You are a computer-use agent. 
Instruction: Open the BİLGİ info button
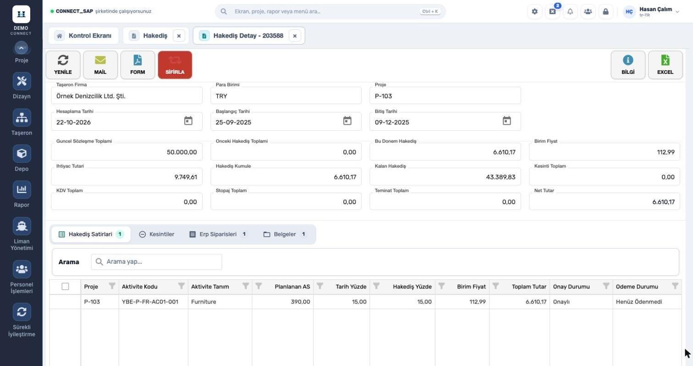[628, 65]
